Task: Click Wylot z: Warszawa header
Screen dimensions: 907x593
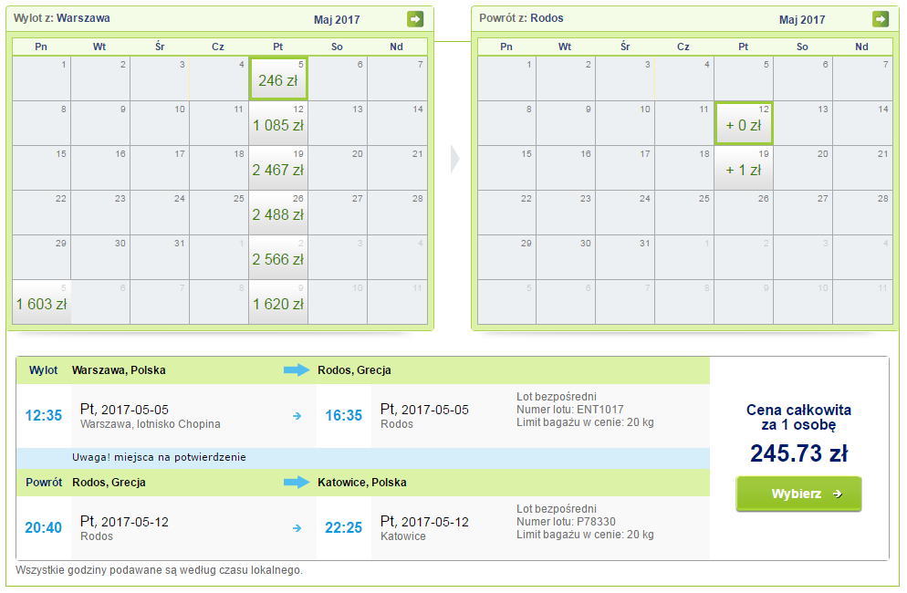Action: [x=62, y=18]
